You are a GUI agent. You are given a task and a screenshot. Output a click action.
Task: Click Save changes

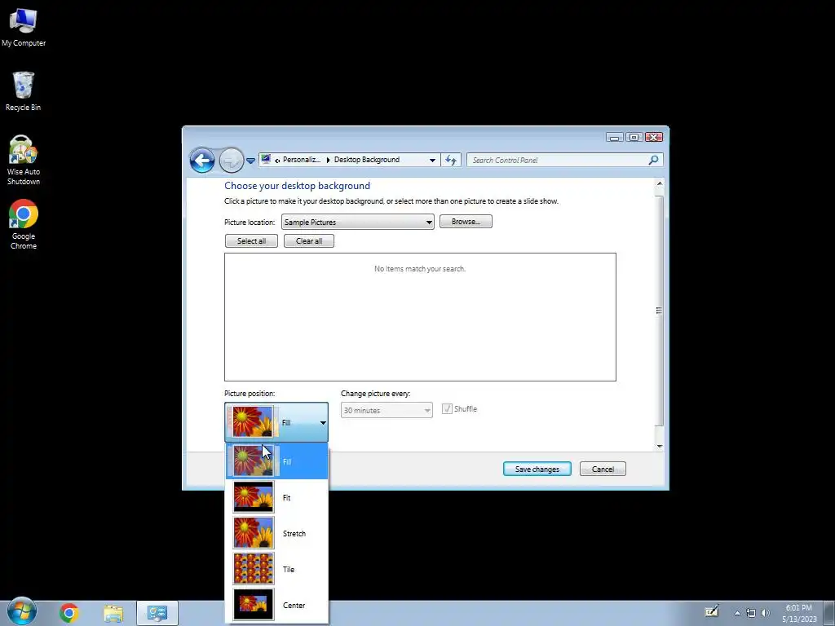click(537, 469)
